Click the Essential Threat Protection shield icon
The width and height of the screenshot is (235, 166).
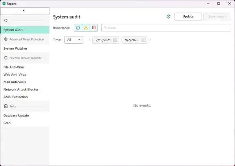pyautogui.click(x=6, y=58)
